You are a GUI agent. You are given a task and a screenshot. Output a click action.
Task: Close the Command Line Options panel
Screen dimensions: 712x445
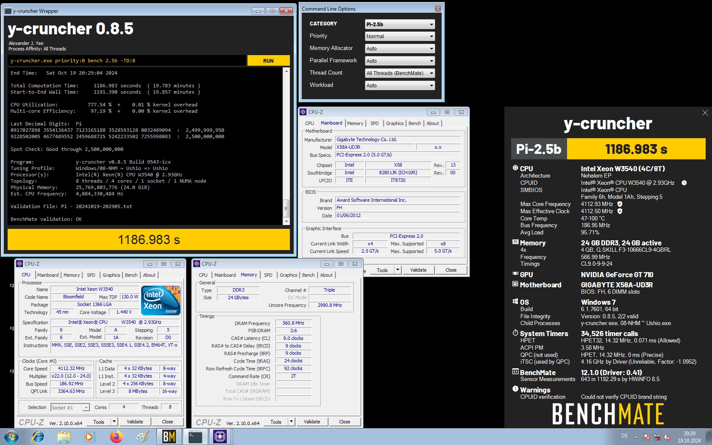(x=438, y=8)
